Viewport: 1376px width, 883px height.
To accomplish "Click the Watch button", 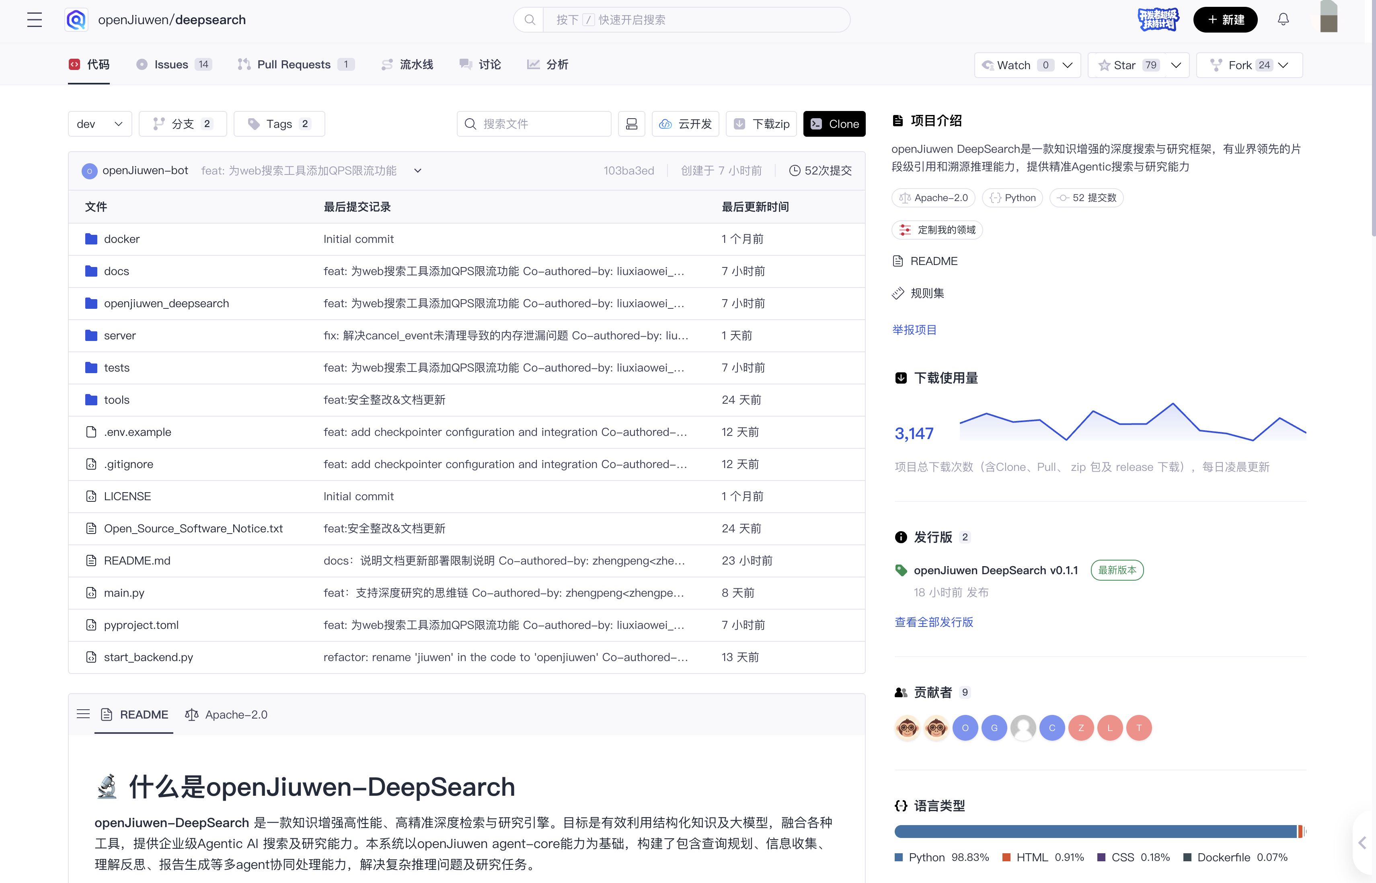I will (1014, 65).
